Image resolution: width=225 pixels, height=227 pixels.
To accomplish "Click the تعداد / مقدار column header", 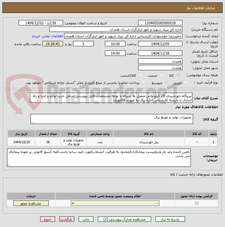I will point(48,134).
